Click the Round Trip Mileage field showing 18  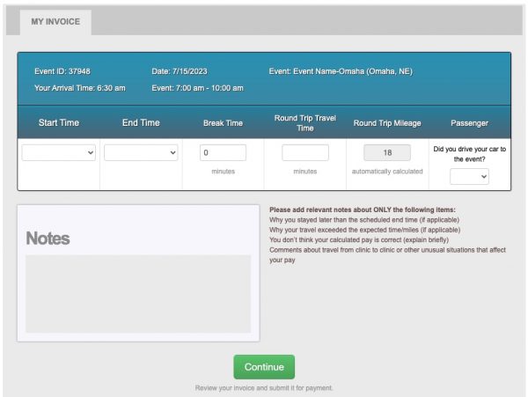pos(387,152)
